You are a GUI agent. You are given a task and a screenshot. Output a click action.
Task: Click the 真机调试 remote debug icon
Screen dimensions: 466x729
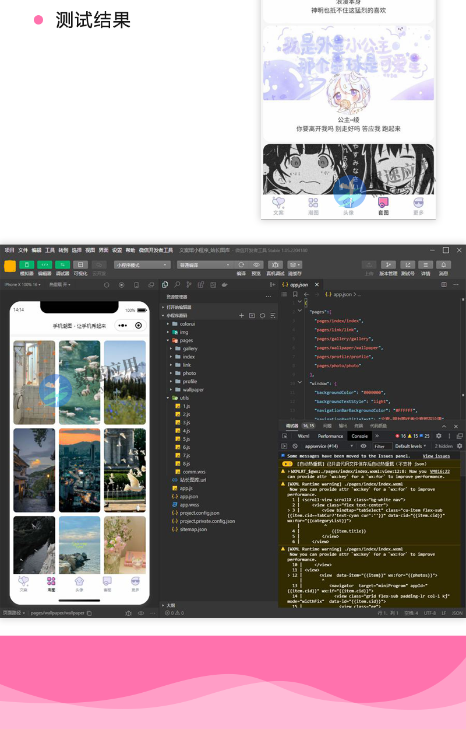click(x=276, y=265)
